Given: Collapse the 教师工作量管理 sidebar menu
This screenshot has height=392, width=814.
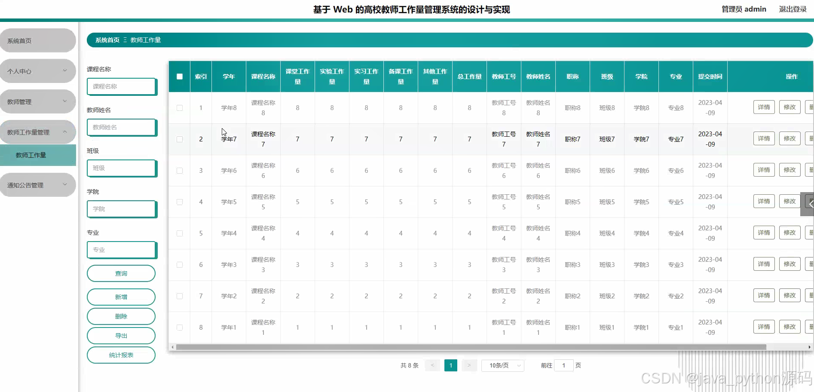Looking at the screenshot, I should (38, 132).
